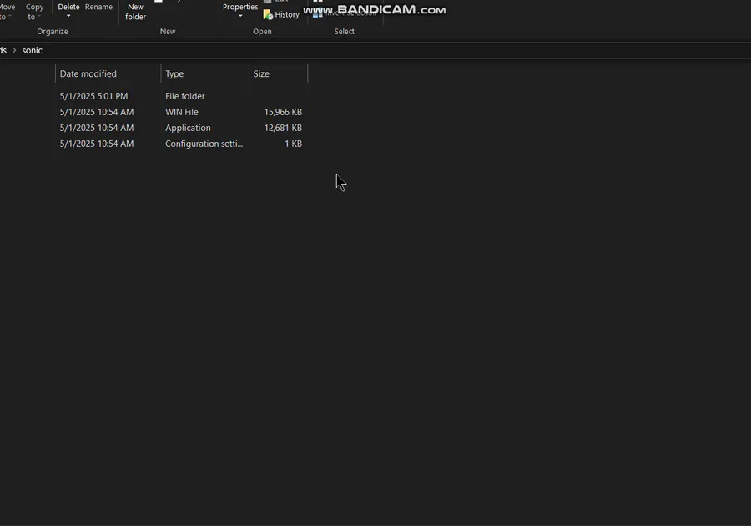
Task: Click the date in the WIN File row
Action: pos(97,112)
